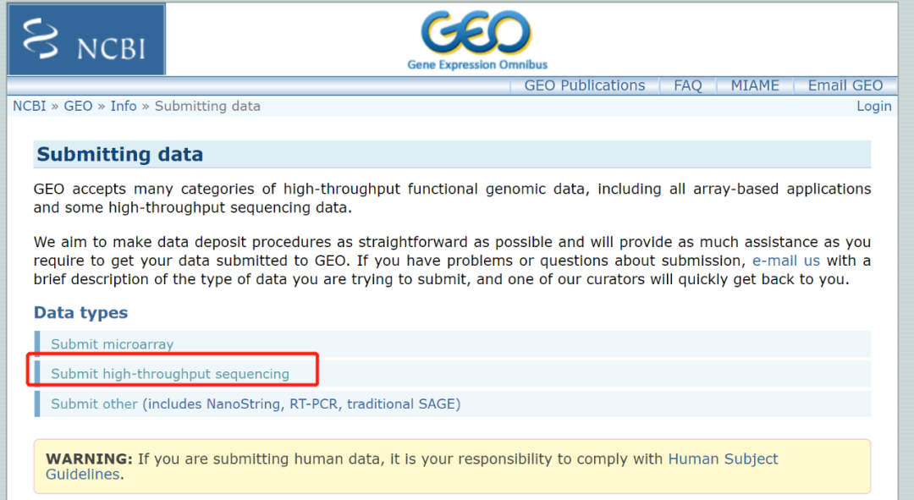Image resolution: width=914 pixels, height=500 pixels.
Task: Select Email GEO in the top bar
Action: tap(845, 85)
